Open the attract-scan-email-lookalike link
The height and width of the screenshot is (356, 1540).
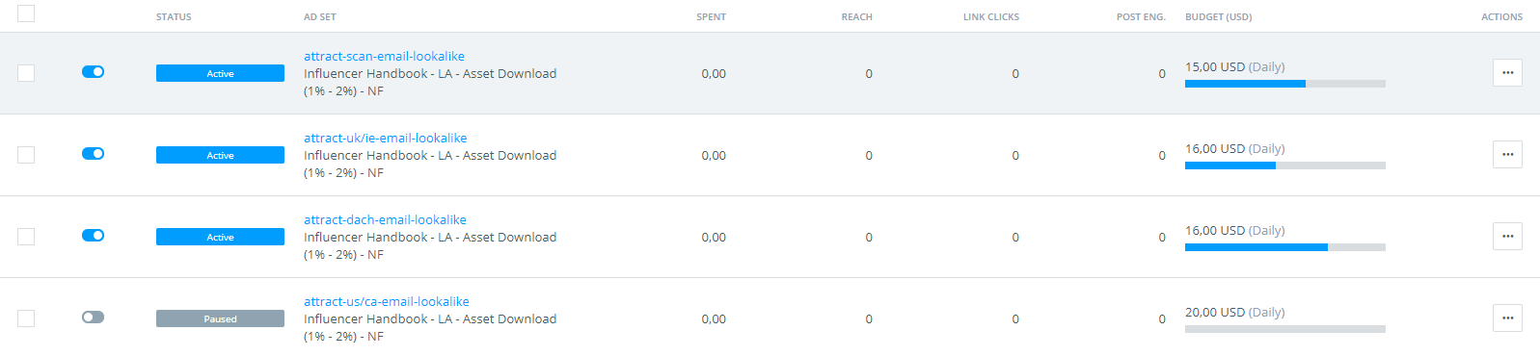384,57
